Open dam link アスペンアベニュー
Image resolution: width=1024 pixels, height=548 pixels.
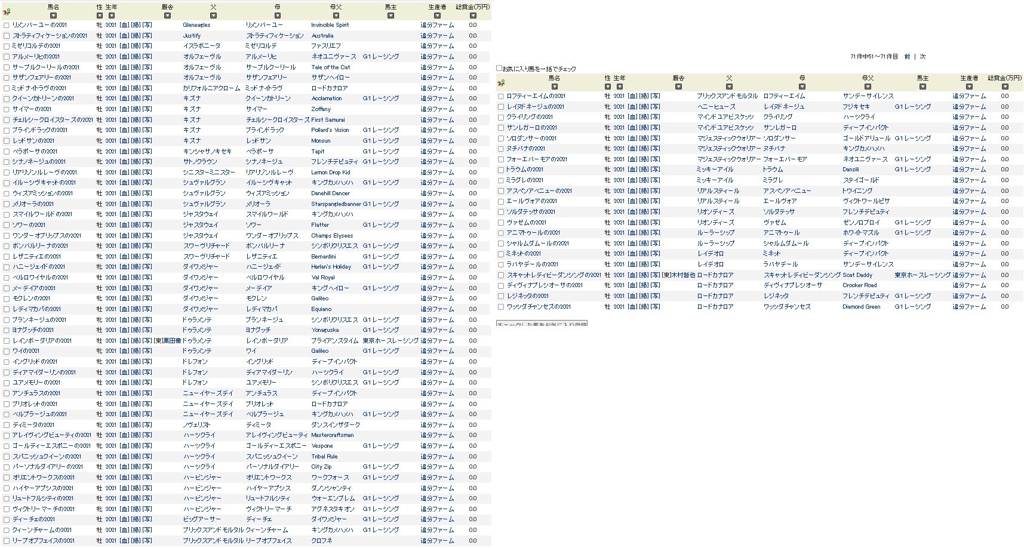(x=787, y=191)
